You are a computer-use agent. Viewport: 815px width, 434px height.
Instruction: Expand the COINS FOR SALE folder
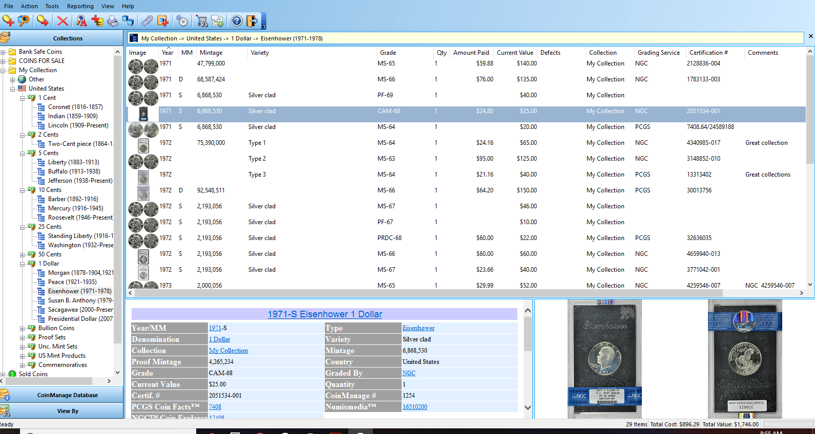[3, 61]
